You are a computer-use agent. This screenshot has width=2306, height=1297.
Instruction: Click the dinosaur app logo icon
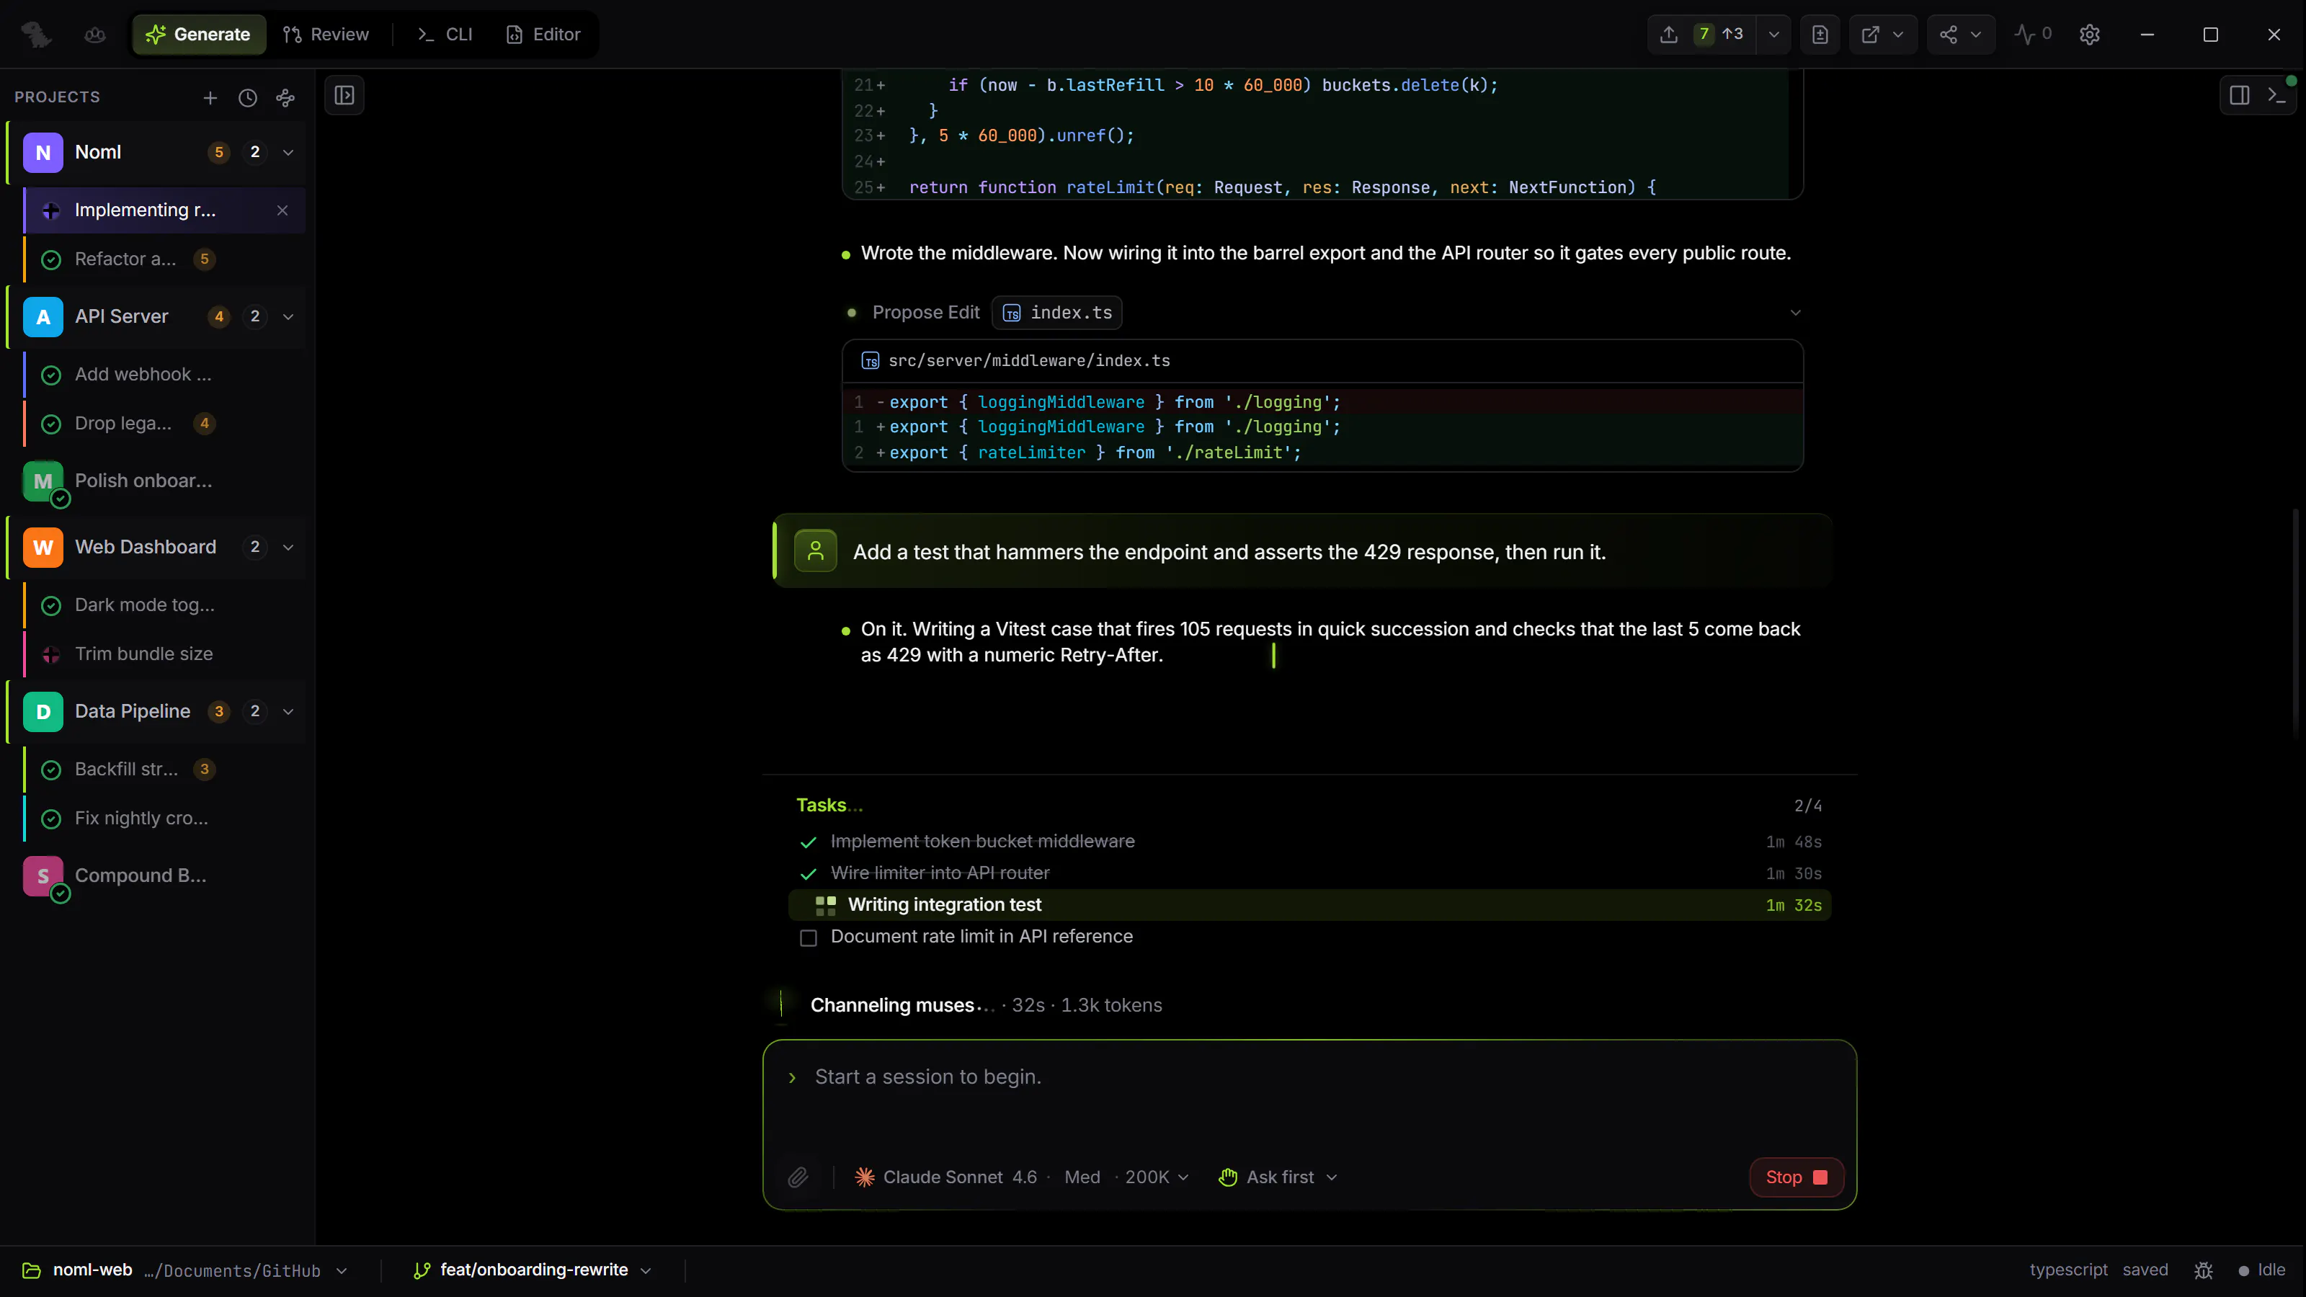[37, 34]
